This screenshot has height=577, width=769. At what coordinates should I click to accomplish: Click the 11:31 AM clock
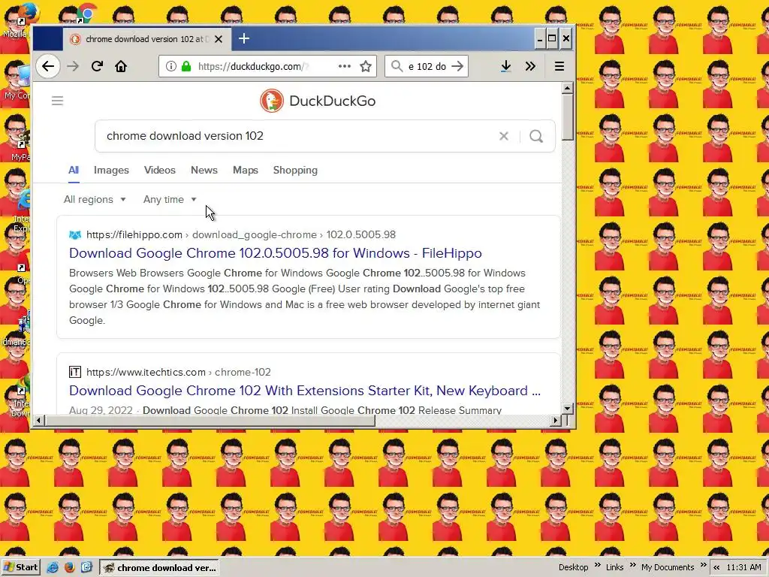pyautogui.click(x=743, y=568)
